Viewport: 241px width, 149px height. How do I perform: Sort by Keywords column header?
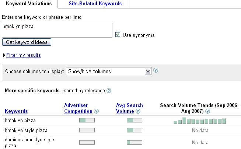[x=16, y=111]
